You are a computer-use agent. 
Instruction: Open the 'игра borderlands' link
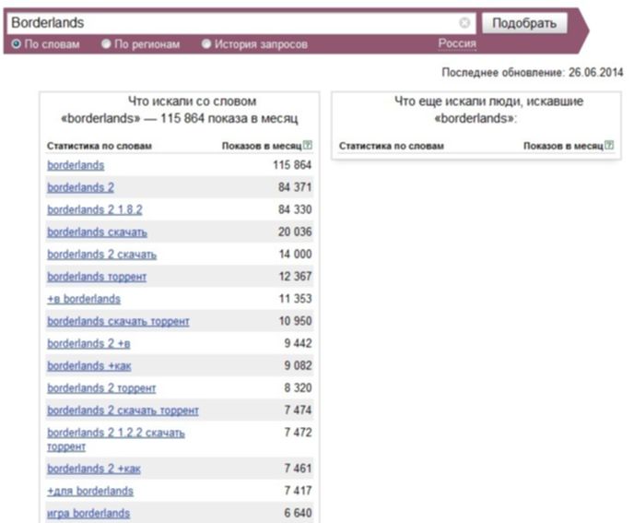pos(88,513)
